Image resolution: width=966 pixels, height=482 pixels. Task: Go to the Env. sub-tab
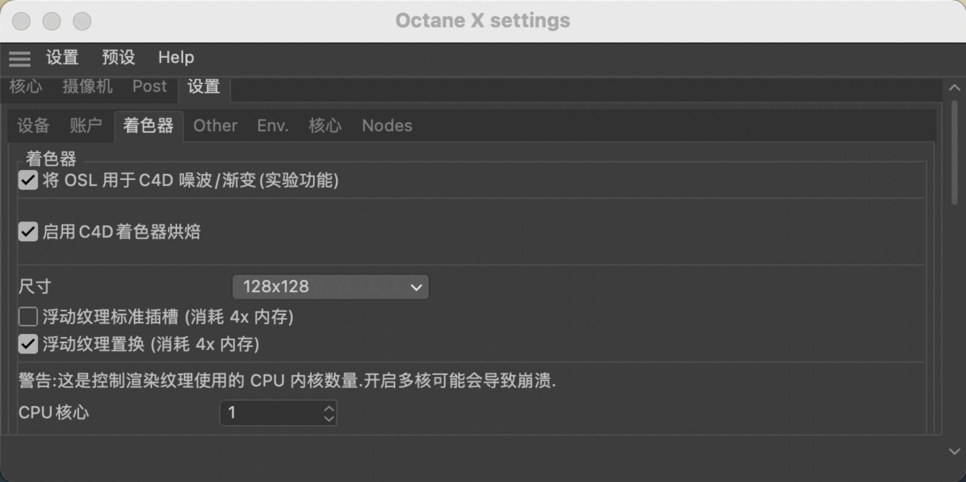(x=272, y=126)
